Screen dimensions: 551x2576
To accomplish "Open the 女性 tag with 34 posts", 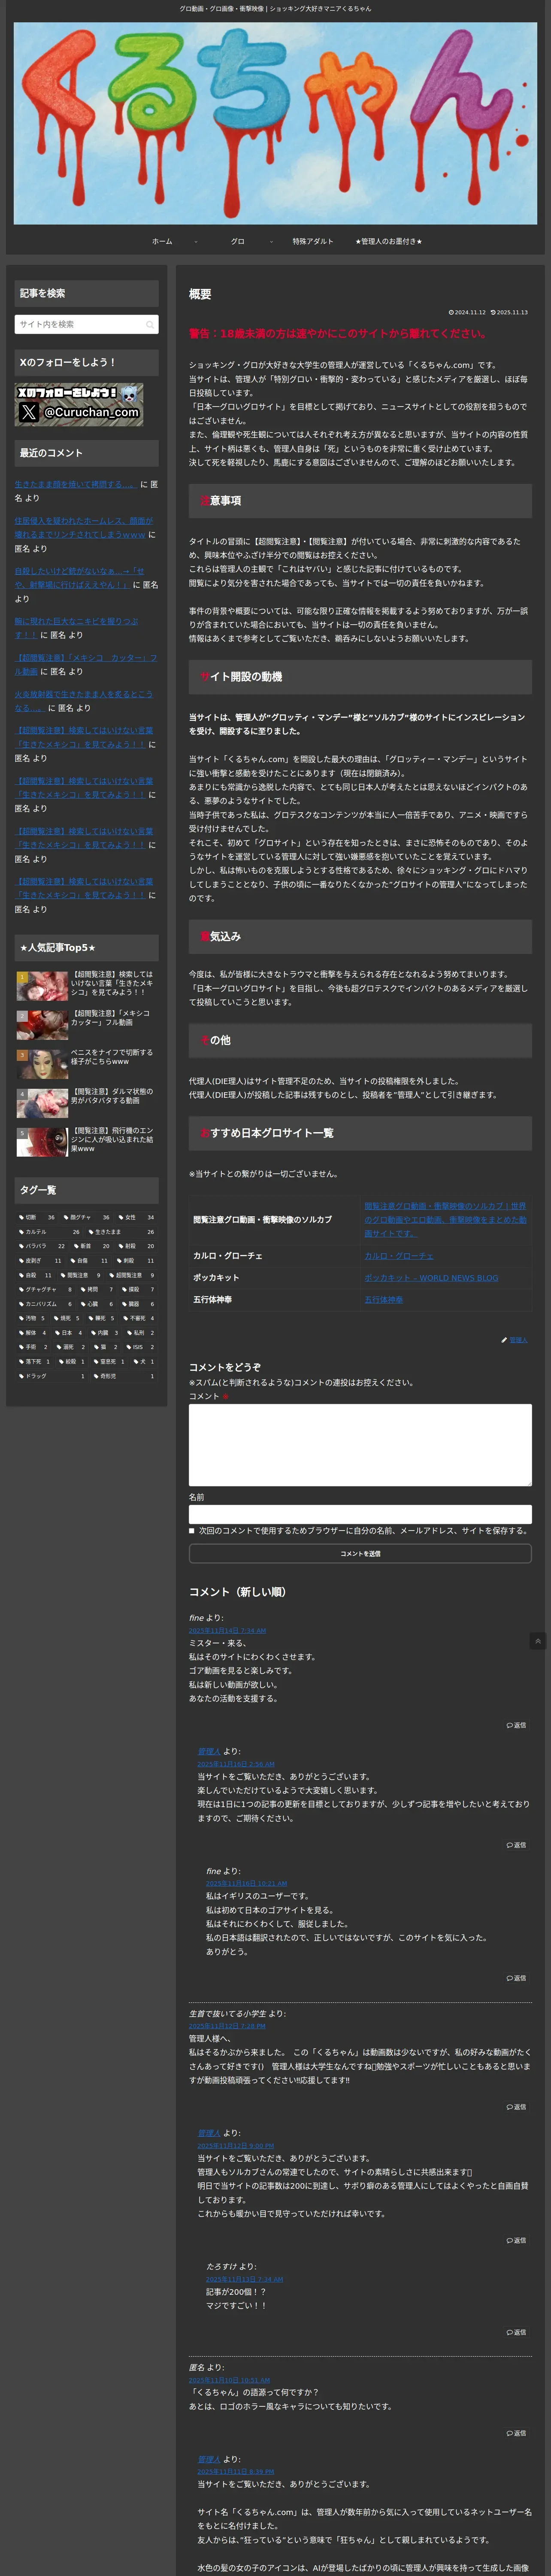I will coord(137,1217).
